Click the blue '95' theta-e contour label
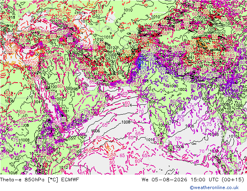 pos(144,67)
